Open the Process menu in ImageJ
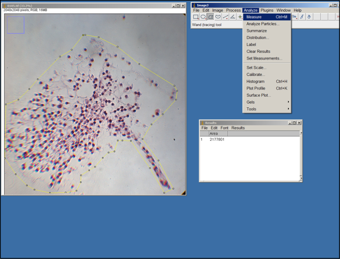This screenshot has height=259, width=340. coord(233,10)
